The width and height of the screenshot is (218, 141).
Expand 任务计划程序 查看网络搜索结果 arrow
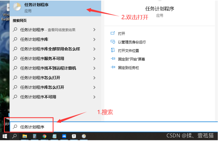(94, 30)
